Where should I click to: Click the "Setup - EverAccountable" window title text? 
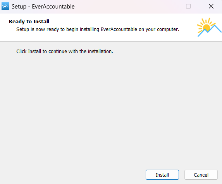[43, 7]
